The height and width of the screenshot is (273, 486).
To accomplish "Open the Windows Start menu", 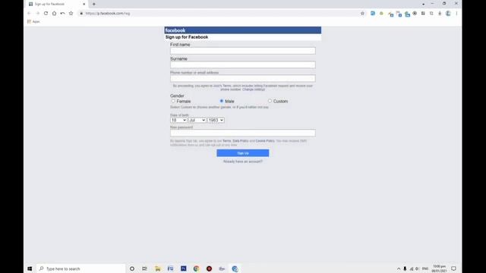I will click(30, 268).
